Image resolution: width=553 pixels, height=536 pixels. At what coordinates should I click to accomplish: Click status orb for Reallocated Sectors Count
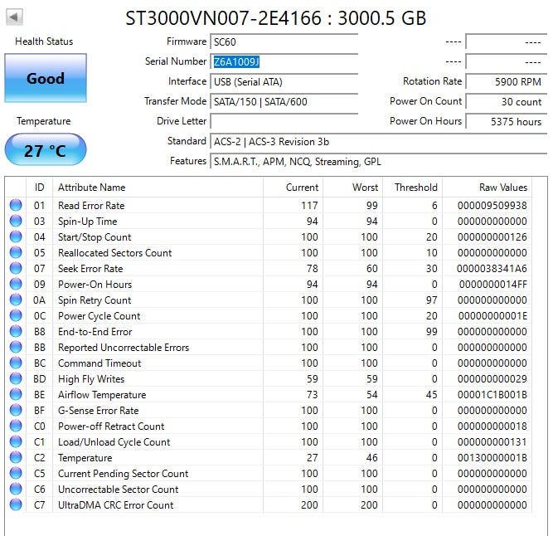tap(16, 252)
